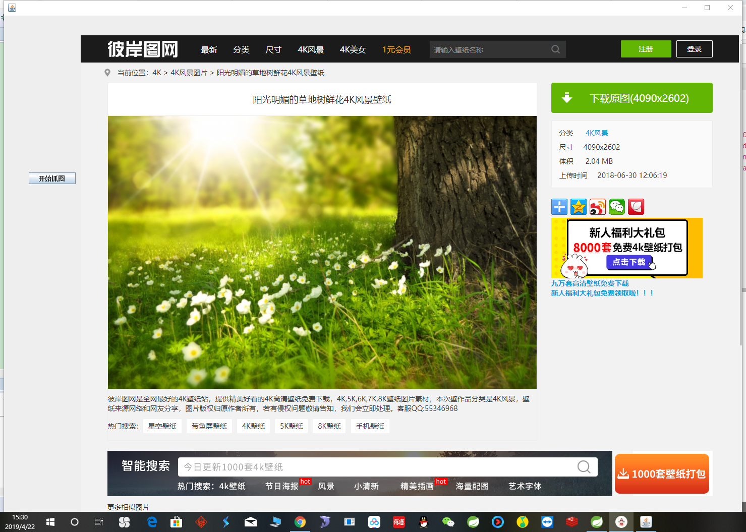Open Google Chrome from the taskbar
Screen dimensions: 746x532
[x=300, y=522]
